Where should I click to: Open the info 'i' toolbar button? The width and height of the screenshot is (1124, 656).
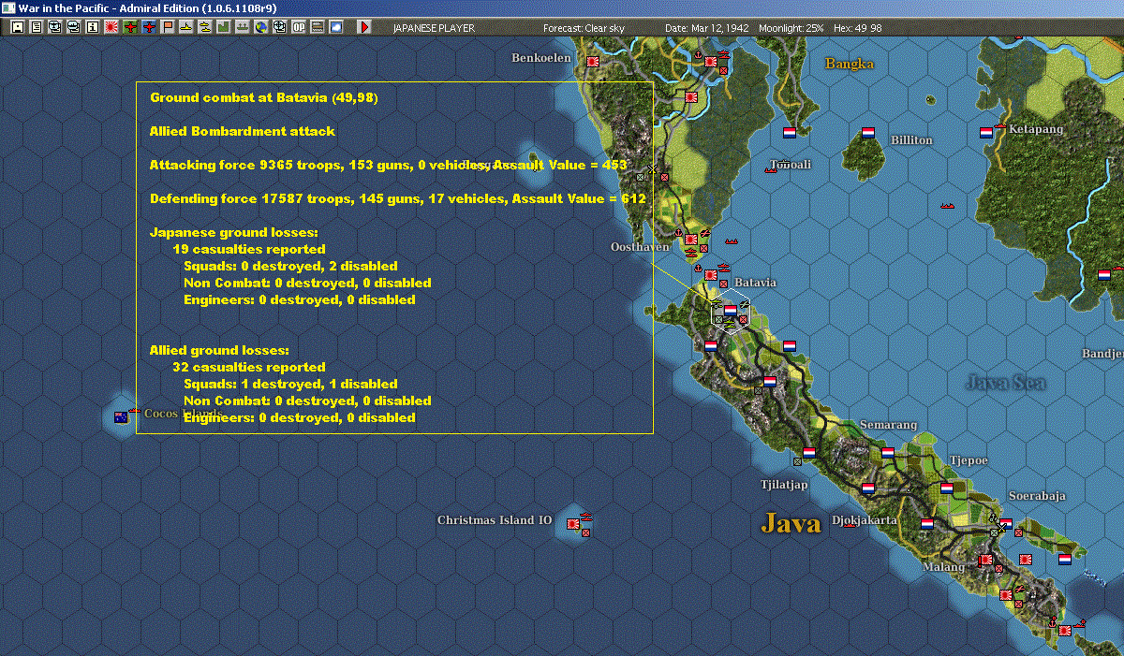coord(92,27)
